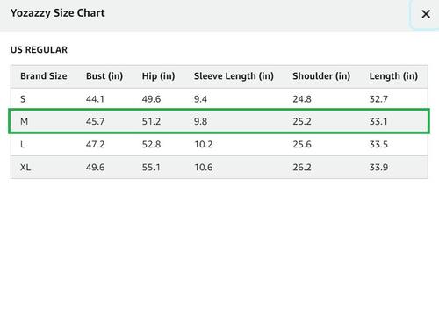Click the Length (in) column header

click(393, 76)
